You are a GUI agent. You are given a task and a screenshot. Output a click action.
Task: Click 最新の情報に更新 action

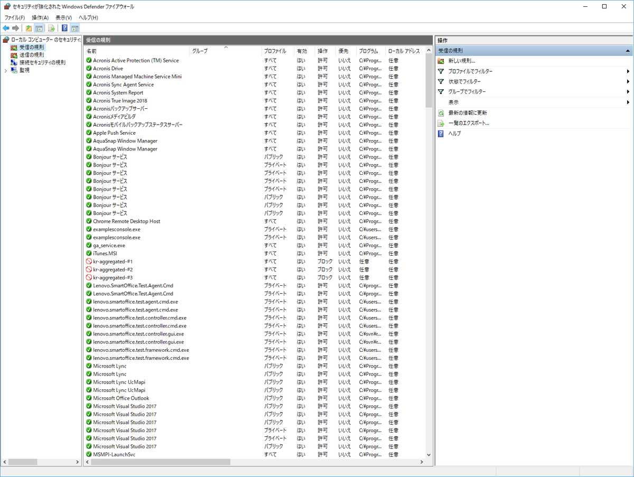tap(468, 113)
